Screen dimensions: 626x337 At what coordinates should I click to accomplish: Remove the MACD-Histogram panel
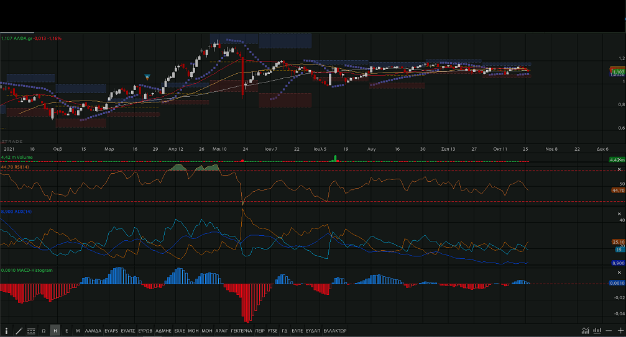[x=619, y=273]
